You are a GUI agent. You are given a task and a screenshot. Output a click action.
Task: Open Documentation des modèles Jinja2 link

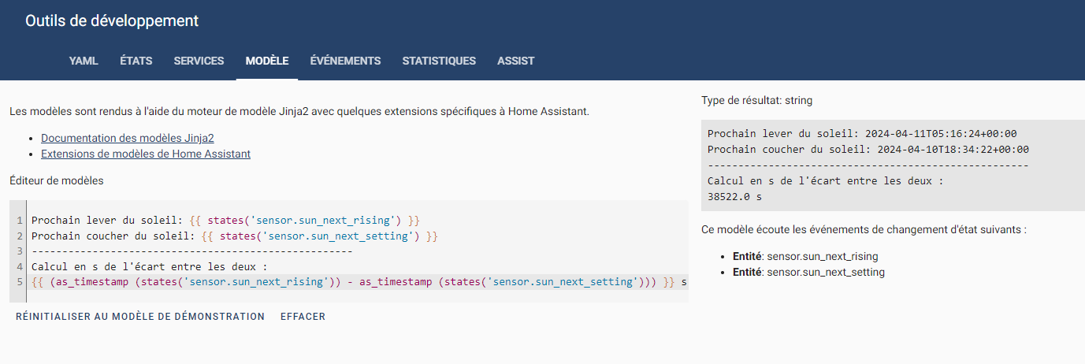[x=128, y=138]
